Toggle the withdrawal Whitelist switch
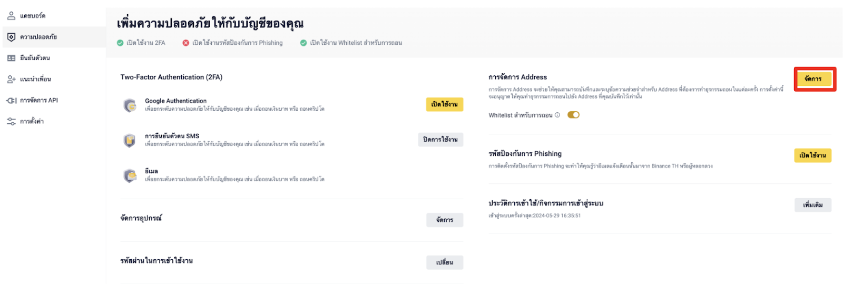Viewport: 843px width, 284px height. tap(573, 115)
